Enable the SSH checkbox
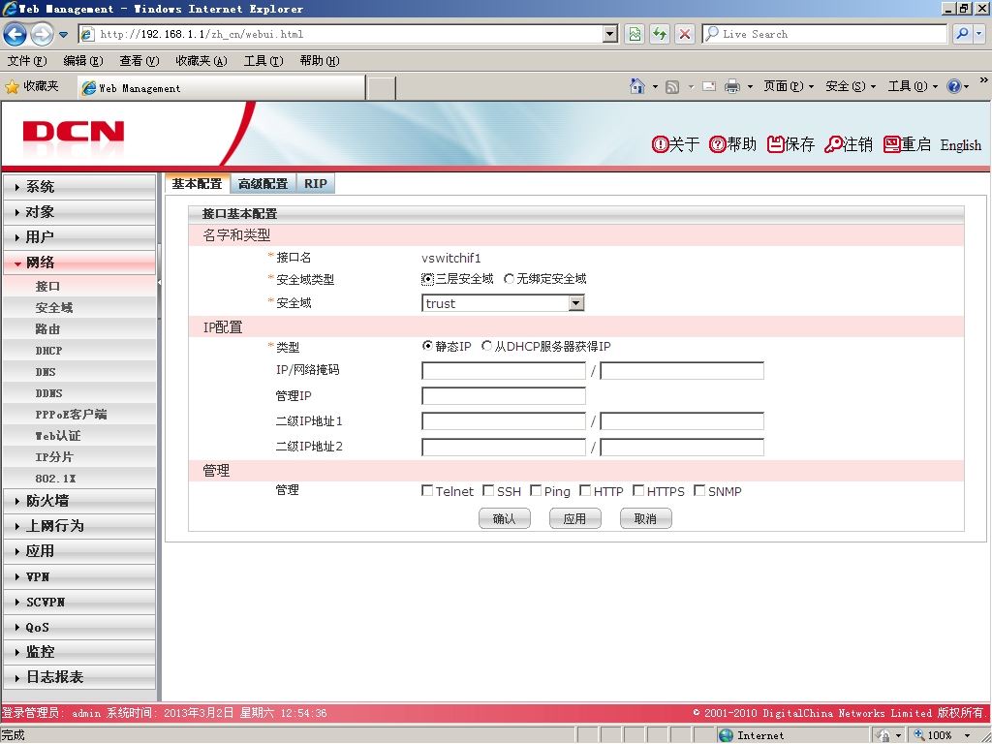992x744 pixels. (x=488, y=491)
